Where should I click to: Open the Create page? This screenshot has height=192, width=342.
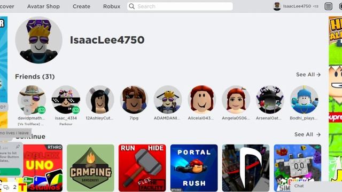pyautogui.click(x=81, y=6)
